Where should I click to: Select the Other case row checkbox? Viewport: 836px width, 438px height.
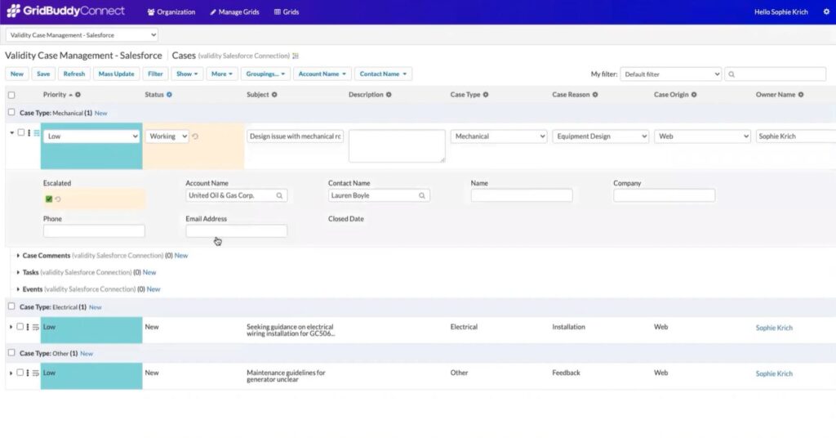click(20, 373)
